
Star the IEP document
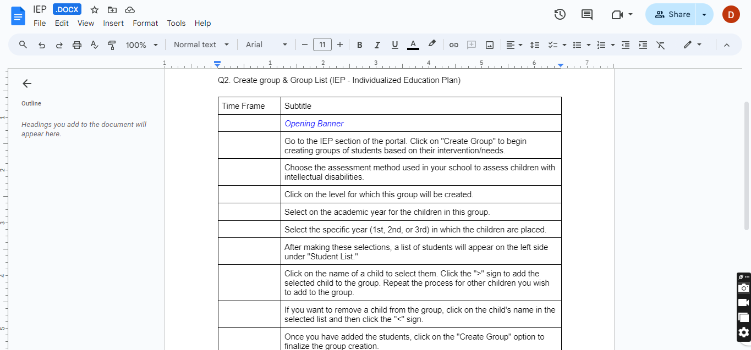(x=95, y=10)
